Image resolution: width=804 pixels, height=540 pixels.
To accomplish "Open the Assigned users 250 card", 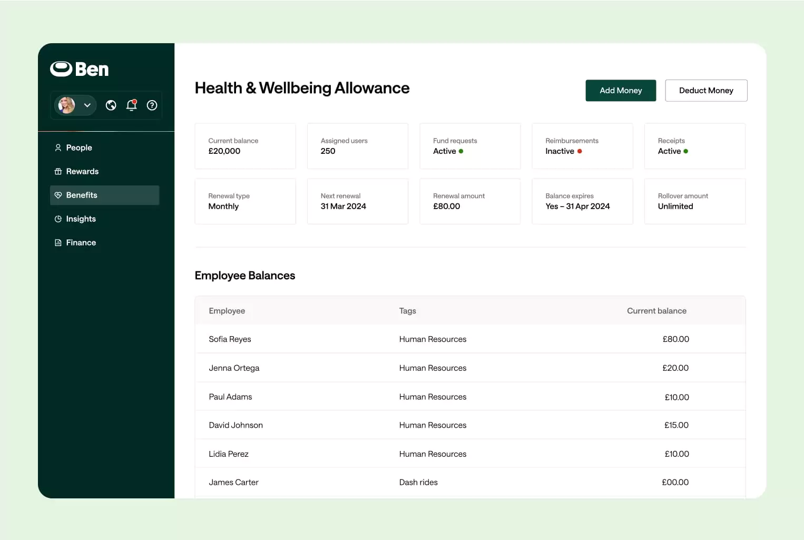I will [358, 146].
